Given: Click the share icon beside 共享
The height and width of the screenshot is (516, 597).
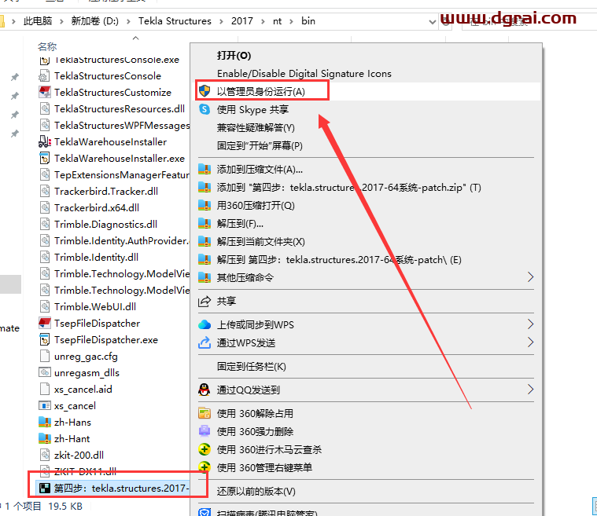Looking at the screenshot, I should pos(205,302).
